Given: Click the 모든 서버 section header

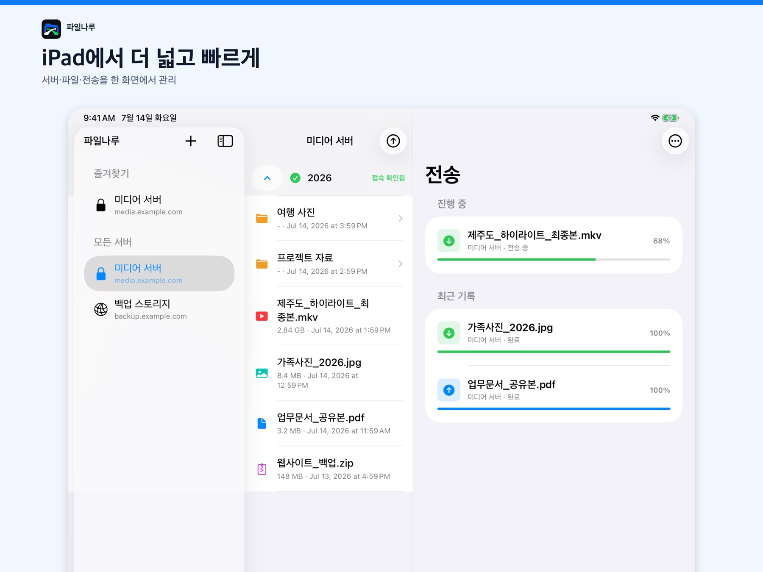Looking at the screenshot, I should tap(112, 242).
